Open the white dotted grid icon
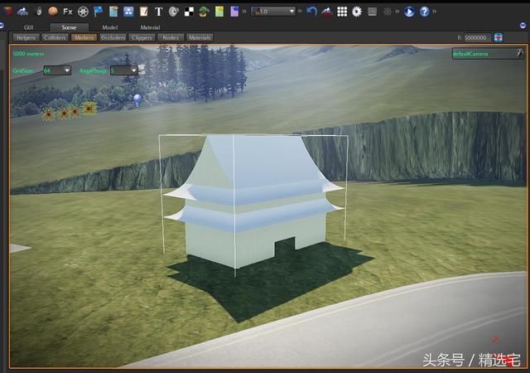 click(x=342, y=12)
